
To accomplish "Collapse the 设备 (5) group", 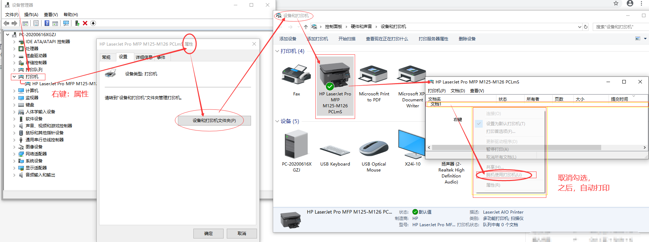I will [x=277, y=121].
